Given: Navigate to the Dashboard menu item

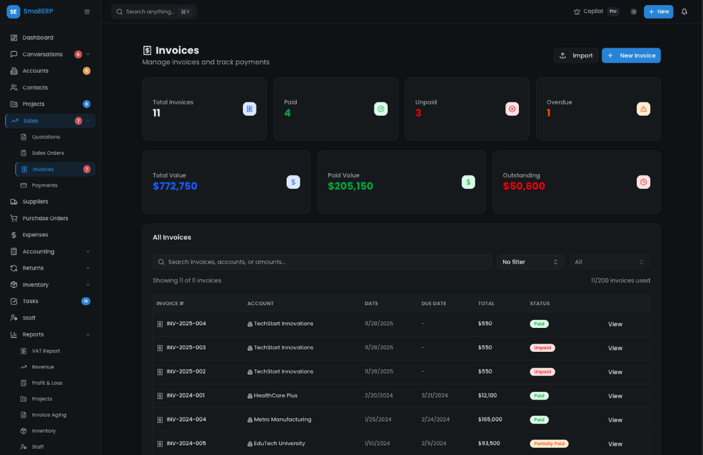Looking at the screenshot, I should tap(38, 37).
